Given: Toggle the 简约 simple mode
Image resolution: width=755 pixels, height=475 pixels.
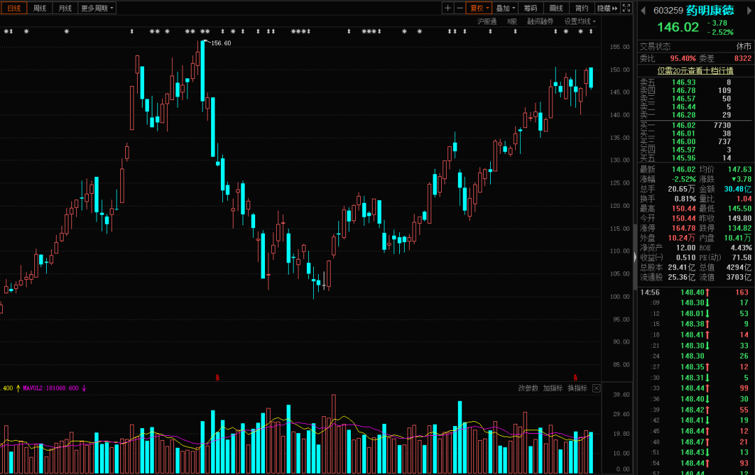Looking at the screenshot, I should pos(582,8).
